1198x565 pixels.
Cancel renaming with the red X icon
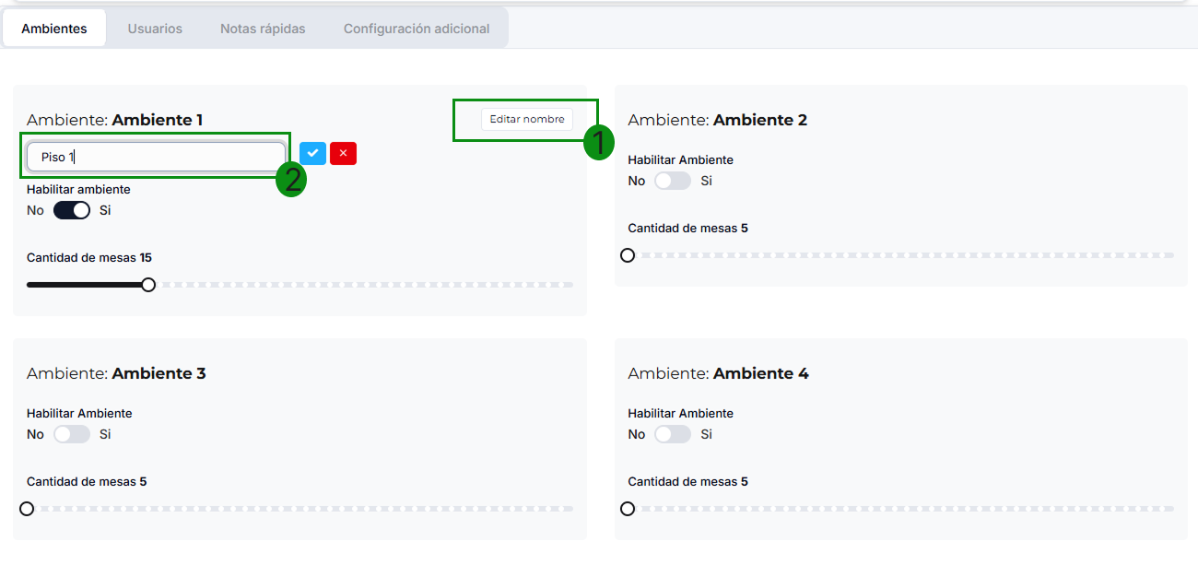(x=343, y=153)
